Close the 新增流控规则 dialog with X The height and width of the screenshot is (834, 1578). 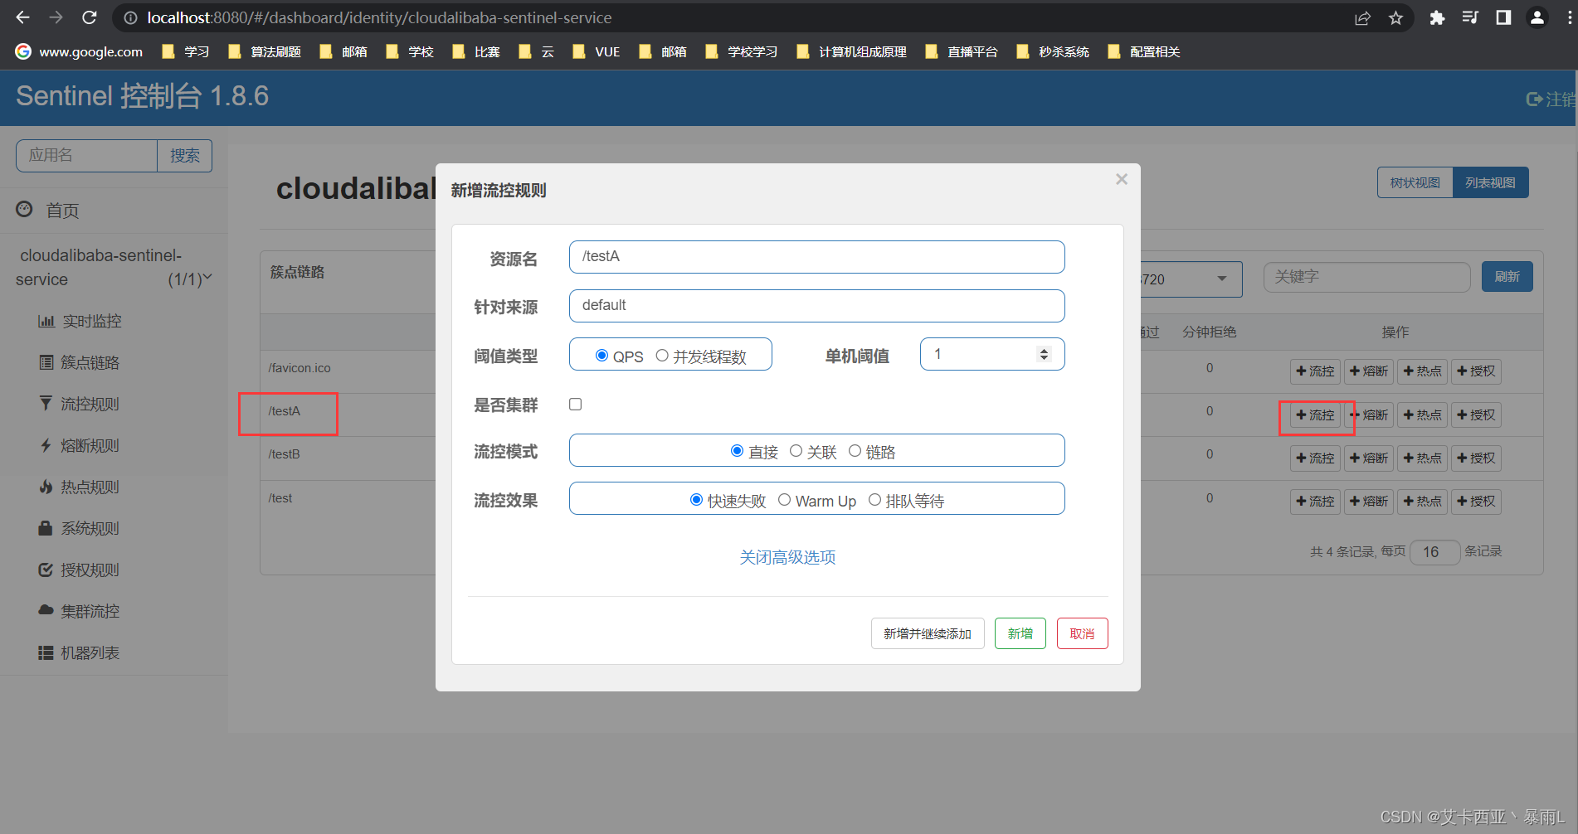(1122, 179)
